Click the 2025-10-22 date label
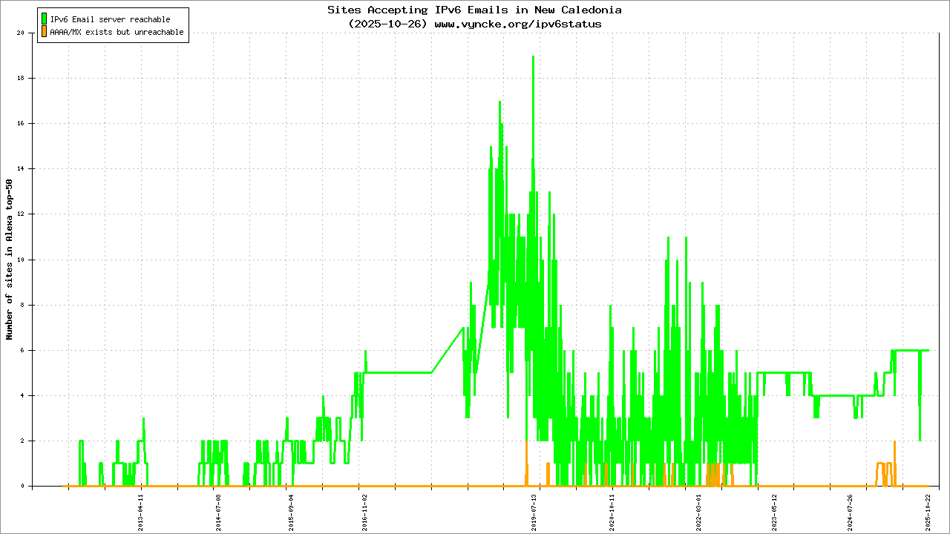 point(928,513)
